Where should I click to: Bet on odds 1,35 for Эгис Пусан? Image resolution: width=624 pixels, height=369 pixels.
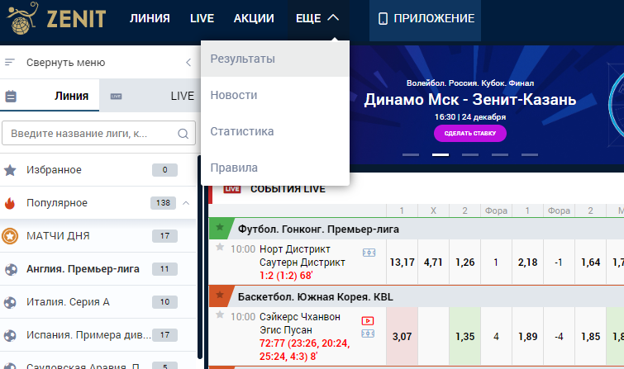[x=464, y=337]
